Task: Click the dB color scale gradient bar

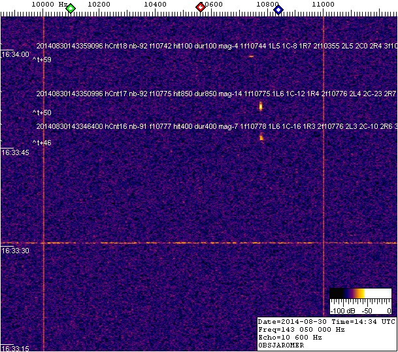Action: click(359, 293)
